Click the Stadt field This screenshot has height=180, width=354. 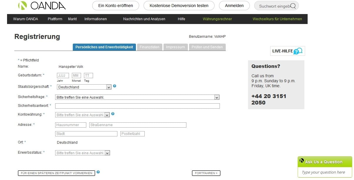point(86,134)
